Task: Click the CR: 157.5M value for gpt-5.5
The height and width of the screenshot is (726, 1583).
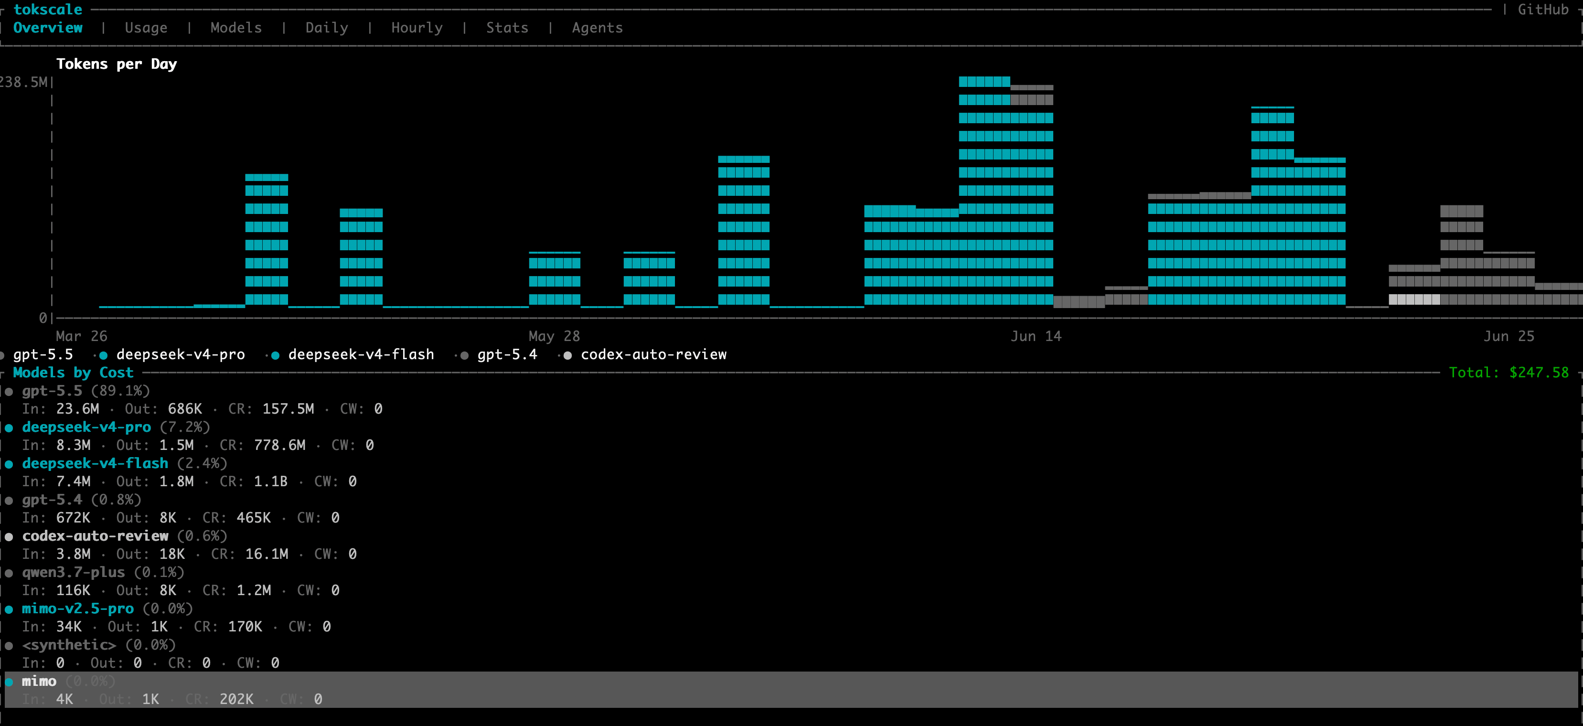Action: pyautogui.click(x=271, y=409)
